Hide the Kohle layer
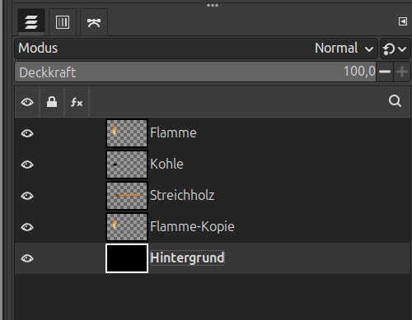 27,165
